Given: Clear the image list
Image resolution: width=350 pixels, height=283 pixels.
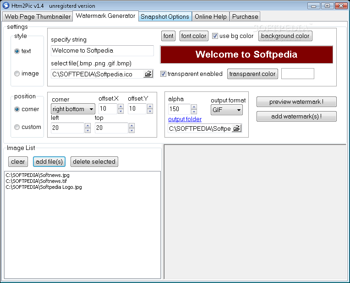Looking at the screenshot, I should [x=18, y=161].
